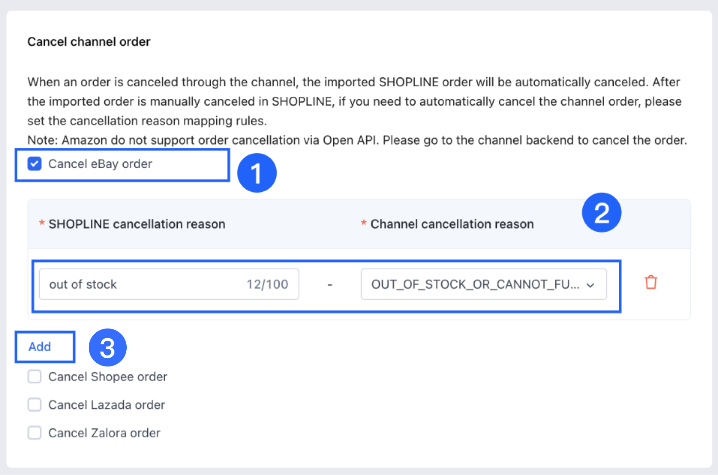Click the Cancel eBay order label text
The width and height of the screenshot is (718, 475).
100,164
